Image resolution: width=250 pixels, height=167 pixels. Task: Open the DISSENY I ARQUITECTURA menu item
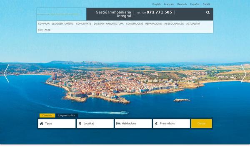point(109,24)
